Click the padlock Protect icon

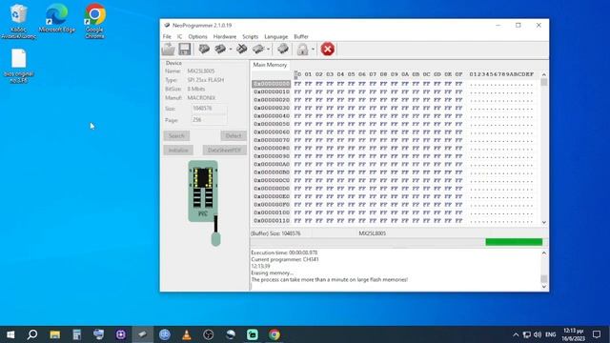coord(302,50)
